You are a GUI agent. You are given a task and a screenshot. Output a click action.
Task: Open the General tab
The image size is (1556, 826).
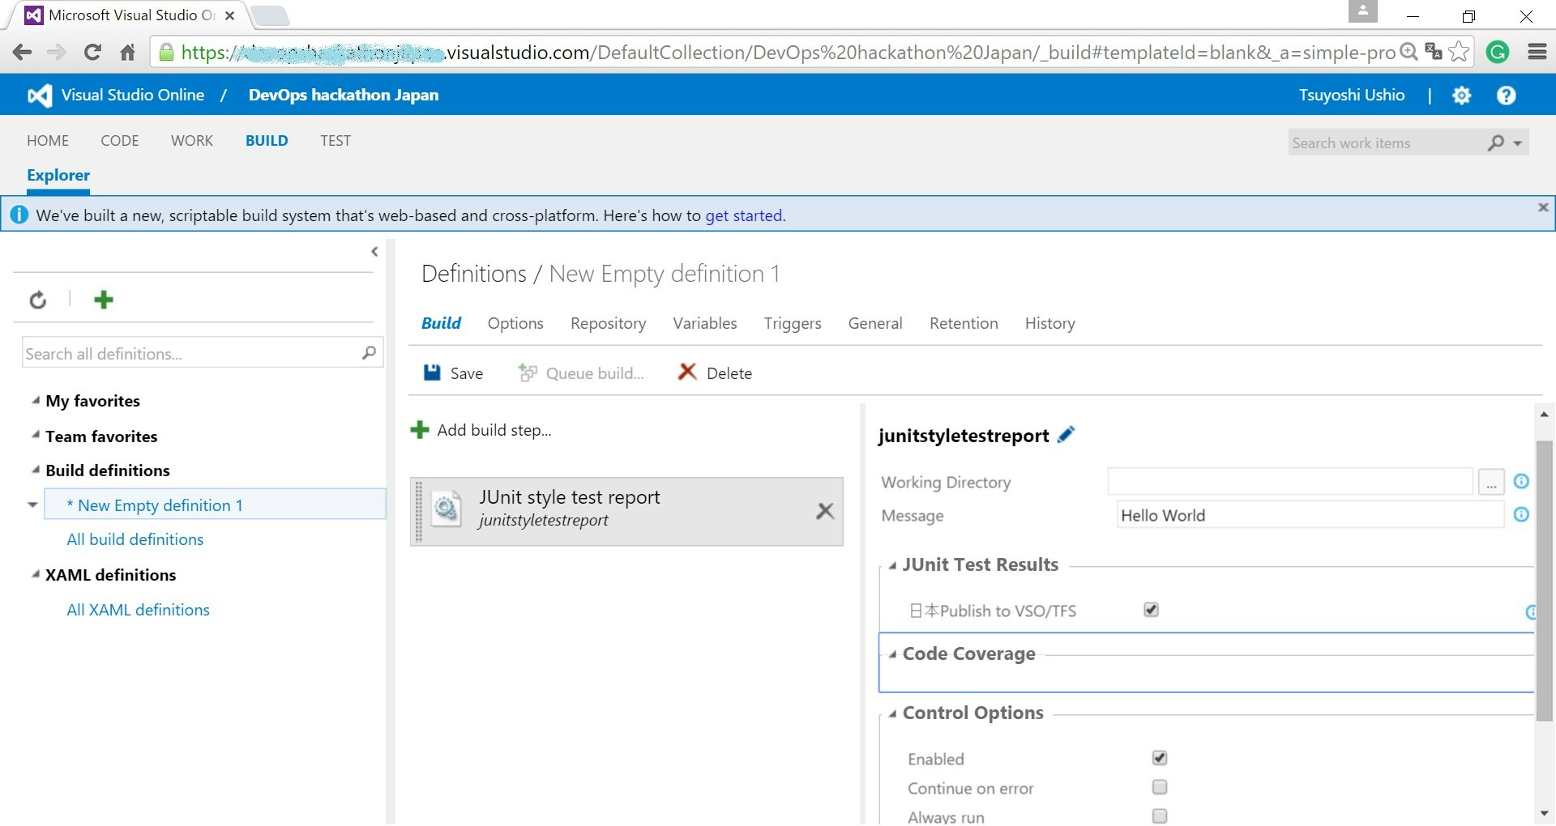[x=875, y=323]
